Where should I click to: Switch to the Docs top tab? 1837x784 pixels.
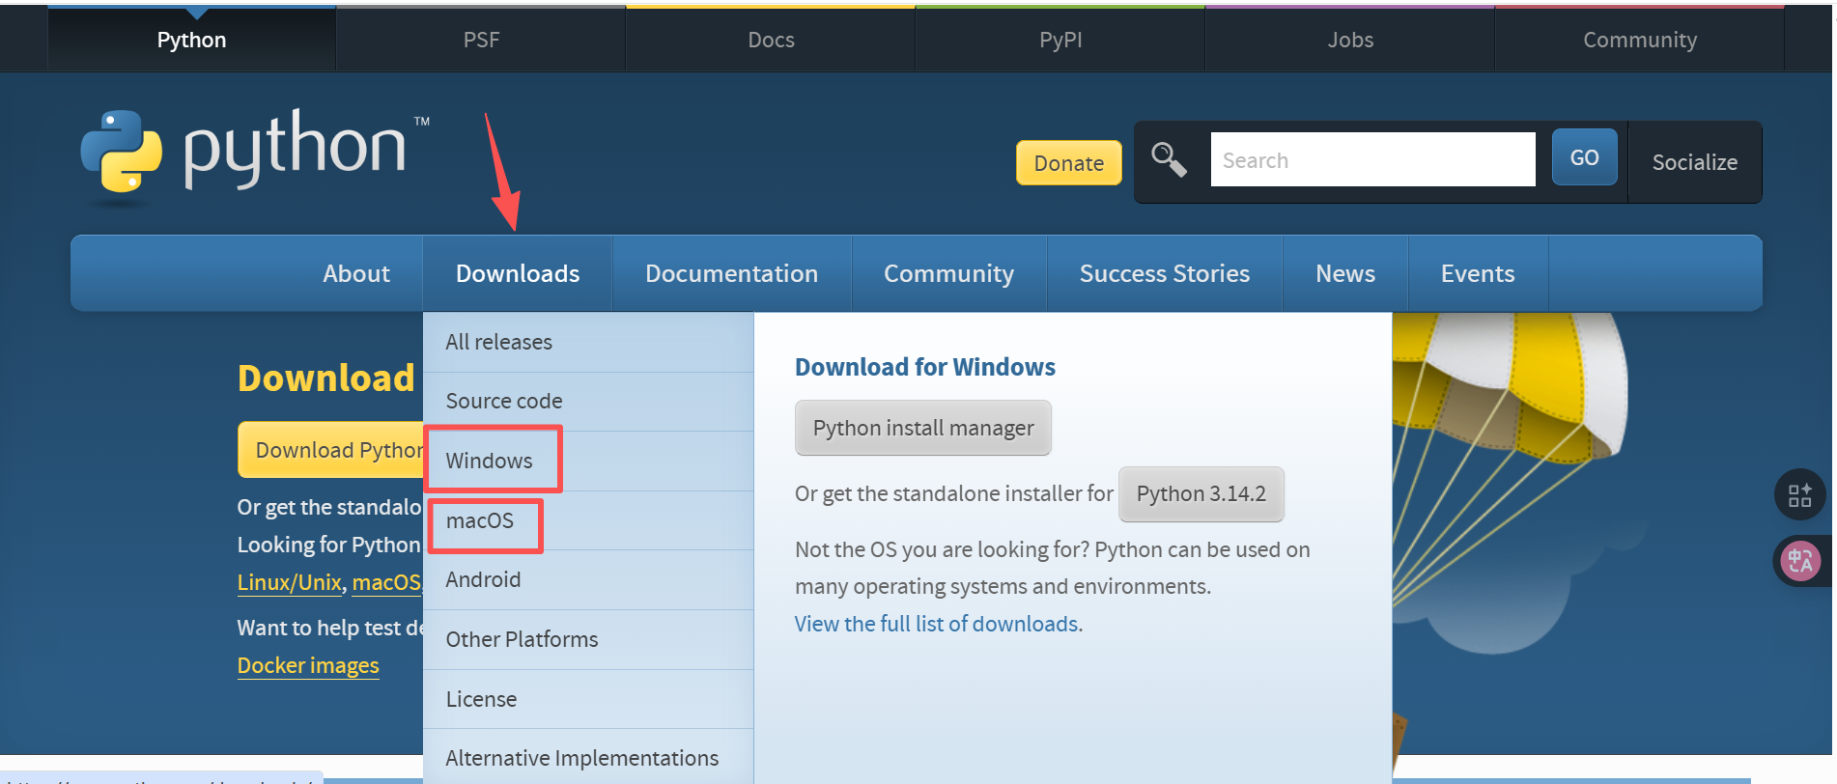tap(771, 40)
